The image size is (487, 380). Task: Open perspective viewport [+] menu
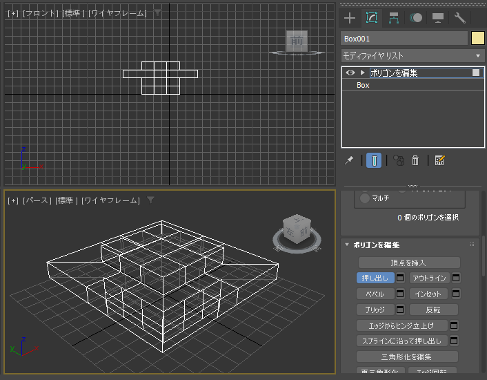pyautogui.click(x=13, y=200)
